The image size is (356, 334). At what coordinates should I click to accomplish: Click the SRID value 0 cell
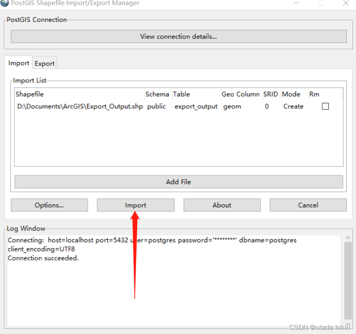[267, 107]
